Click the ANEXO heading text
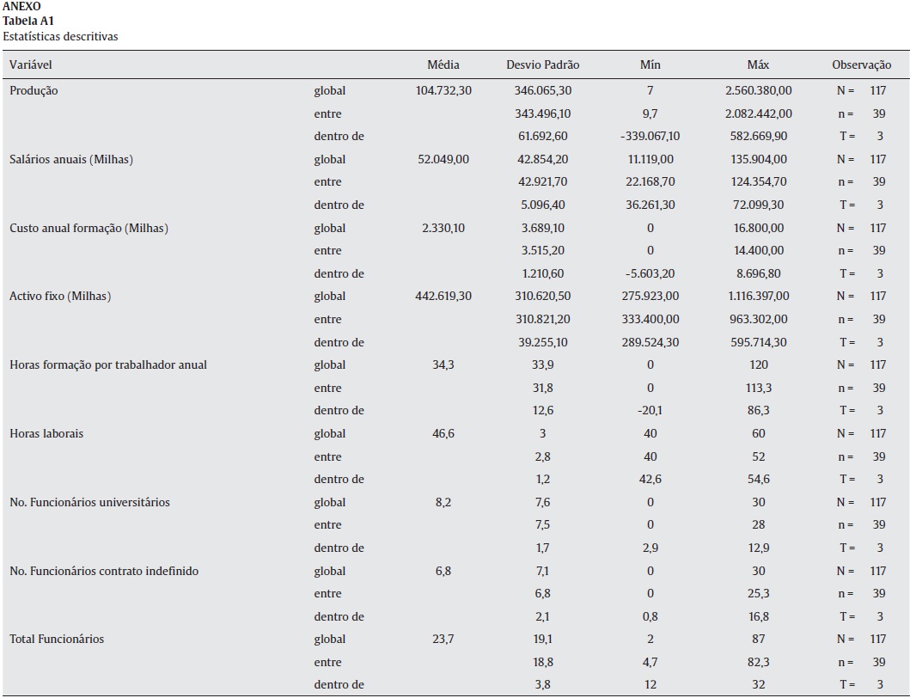910x698 pixels. (x=21, y=6)
